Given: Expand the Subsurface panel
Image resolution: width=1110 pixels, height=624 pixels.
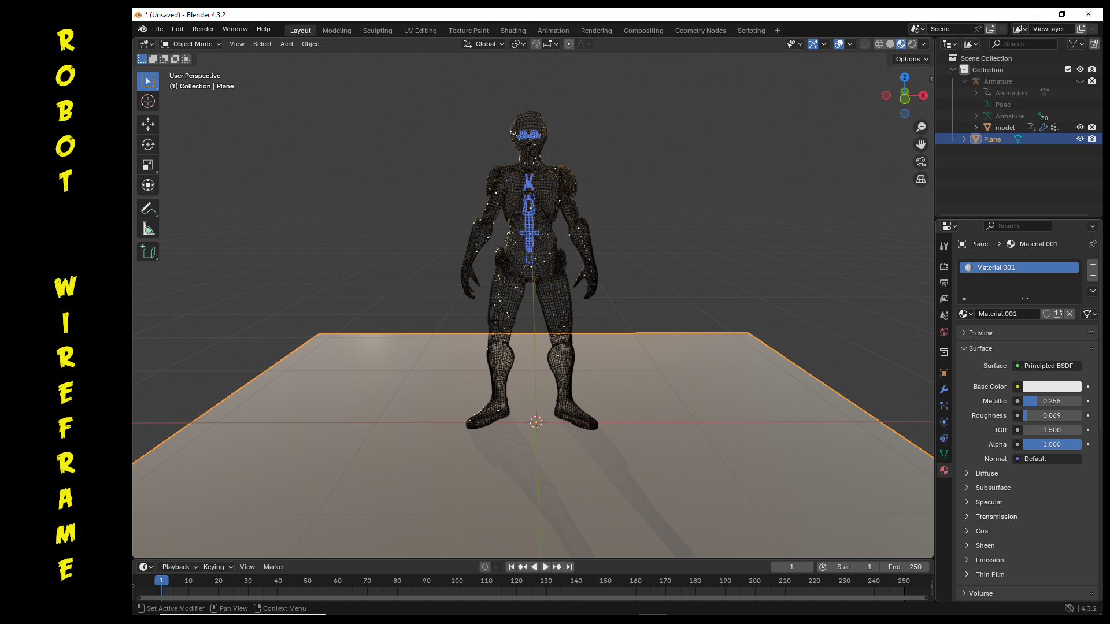Looking at the screenshot, I should (x=993, y=488).
